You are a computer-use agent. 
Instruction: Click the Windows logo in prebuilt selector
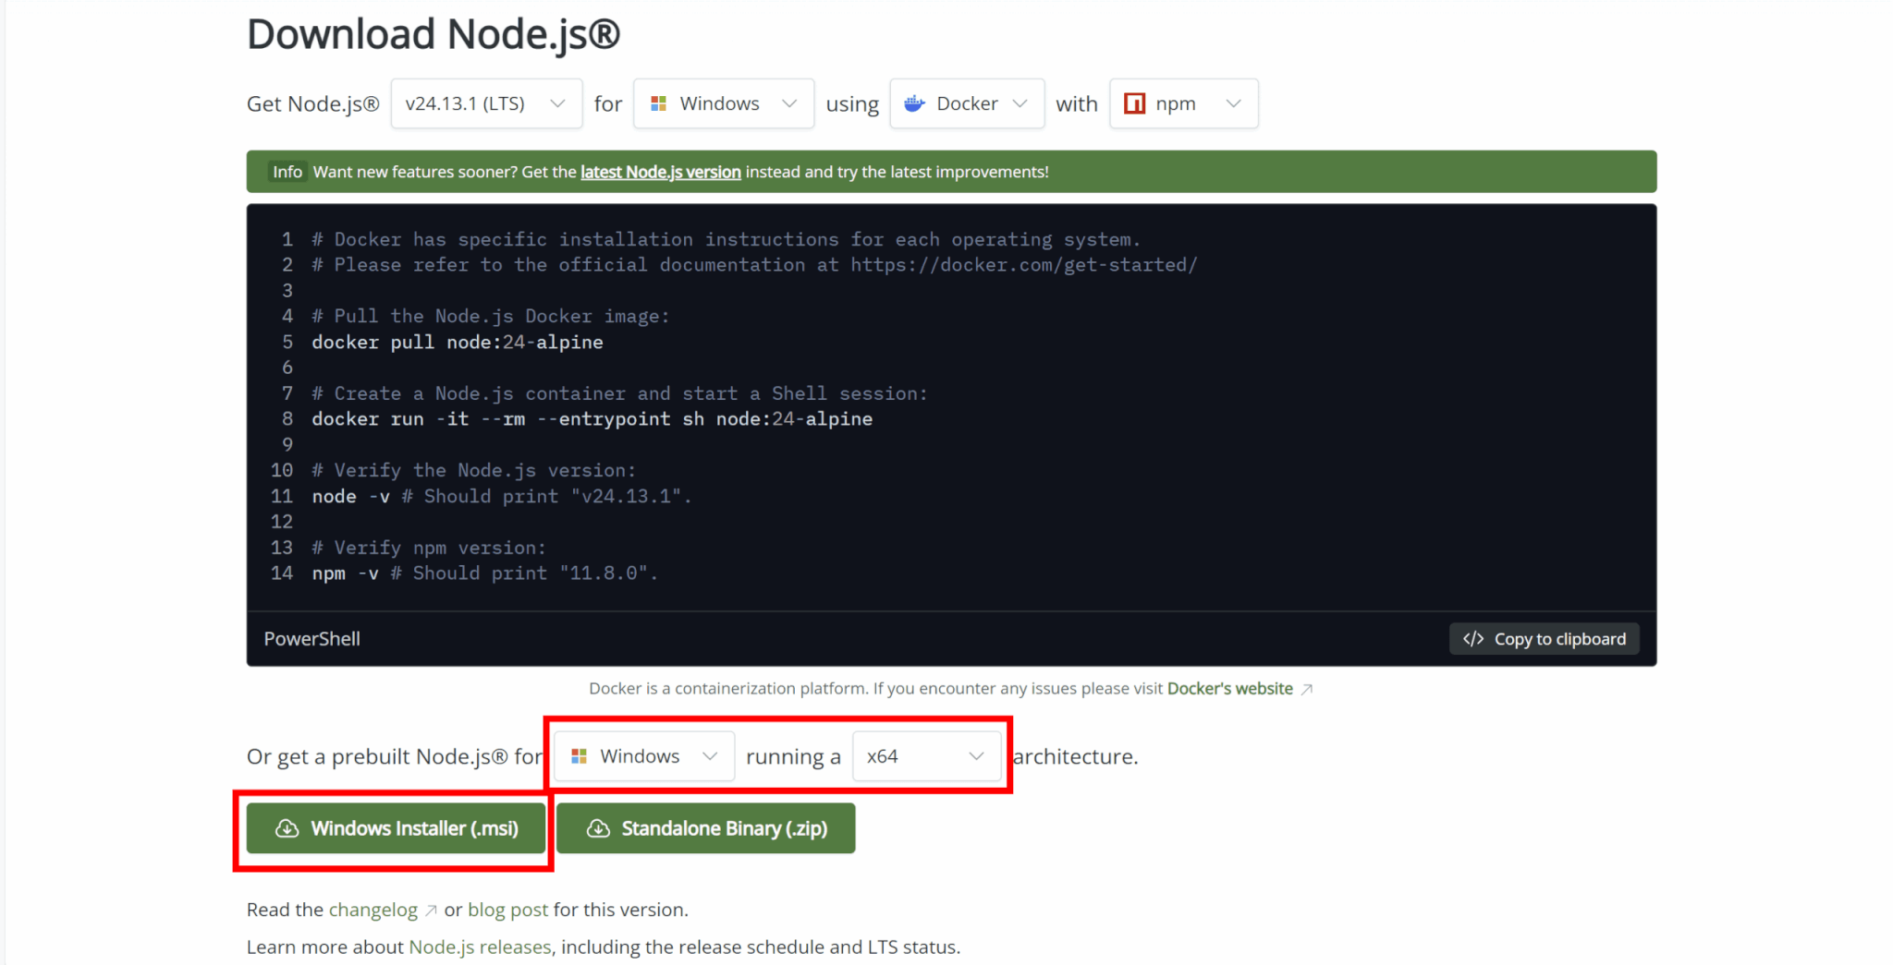click(x=579, y=756)
